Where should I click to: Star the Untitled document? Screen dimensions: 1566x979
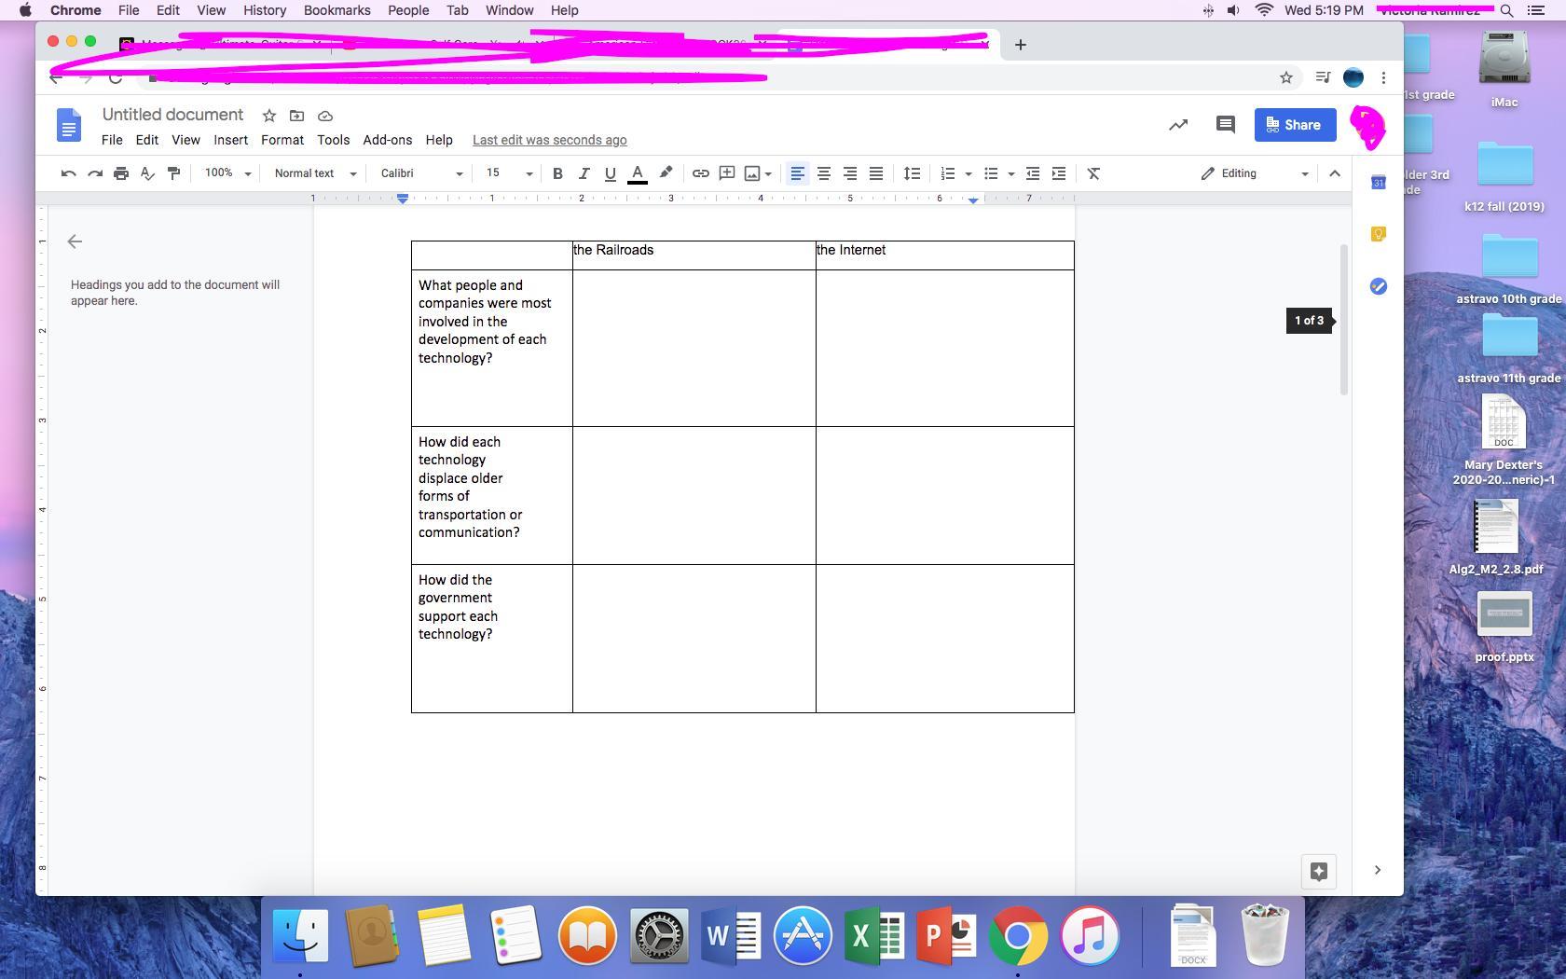tap(269, 116)
